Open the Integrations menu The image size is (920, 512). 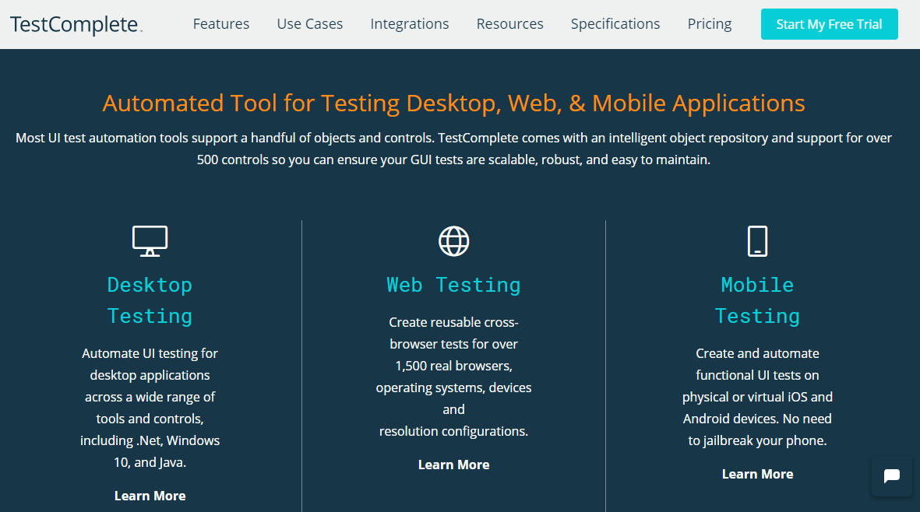(410, 24)
